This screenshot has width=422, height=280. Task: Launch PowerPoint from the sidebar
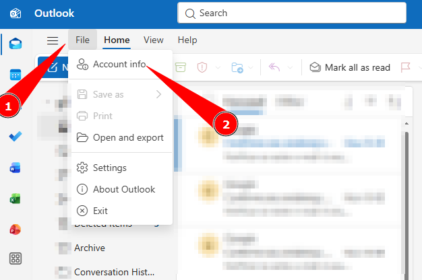pyautogui.click(x=16, y=230)
